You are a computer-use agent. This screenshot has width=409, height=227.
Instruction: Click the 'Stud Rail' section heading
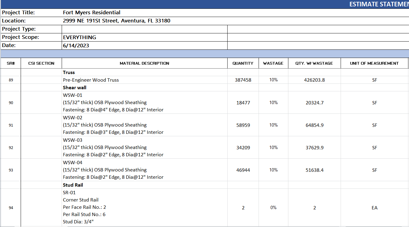point(145,185)
